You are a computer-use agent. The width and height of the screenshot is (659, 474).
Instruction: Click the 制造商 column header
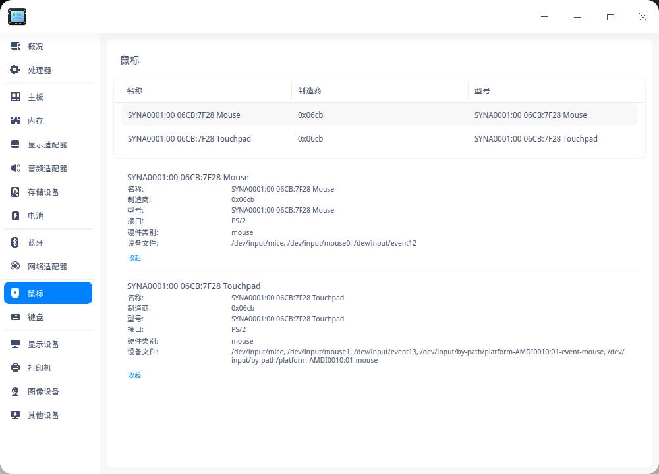(310, 91)
